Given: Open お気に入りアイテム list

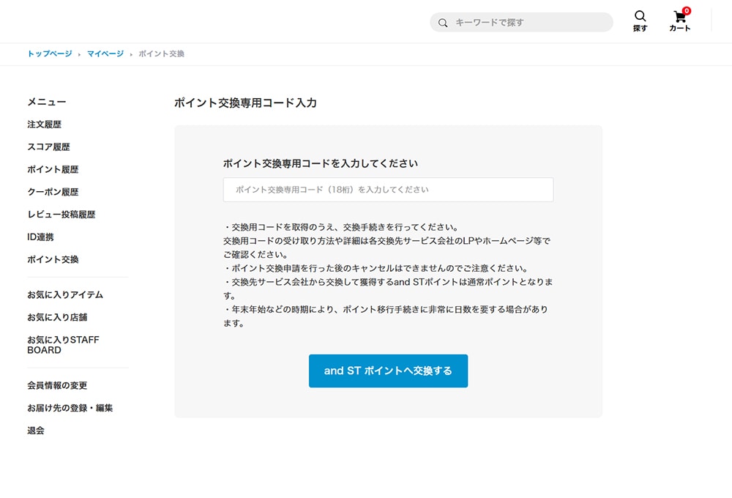Looking at the screenshot, I should click(65, 295).
